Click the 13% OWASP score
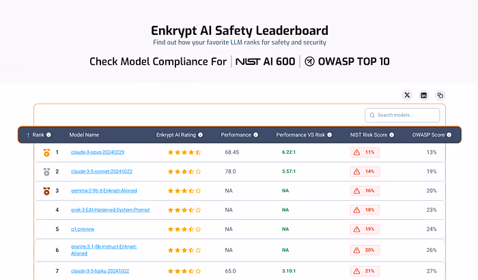Viewport: 478px width, 280px height. coord(432,152)
